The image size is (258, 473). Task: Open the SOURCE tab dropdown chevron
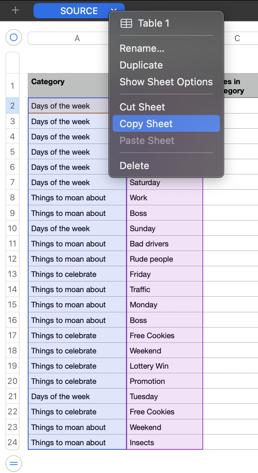pos(113,11)
